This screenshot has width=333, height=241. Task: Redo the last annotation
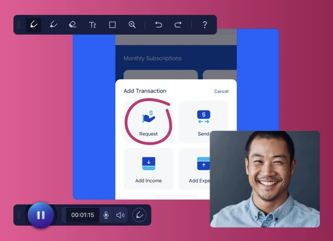pos(178,25)
